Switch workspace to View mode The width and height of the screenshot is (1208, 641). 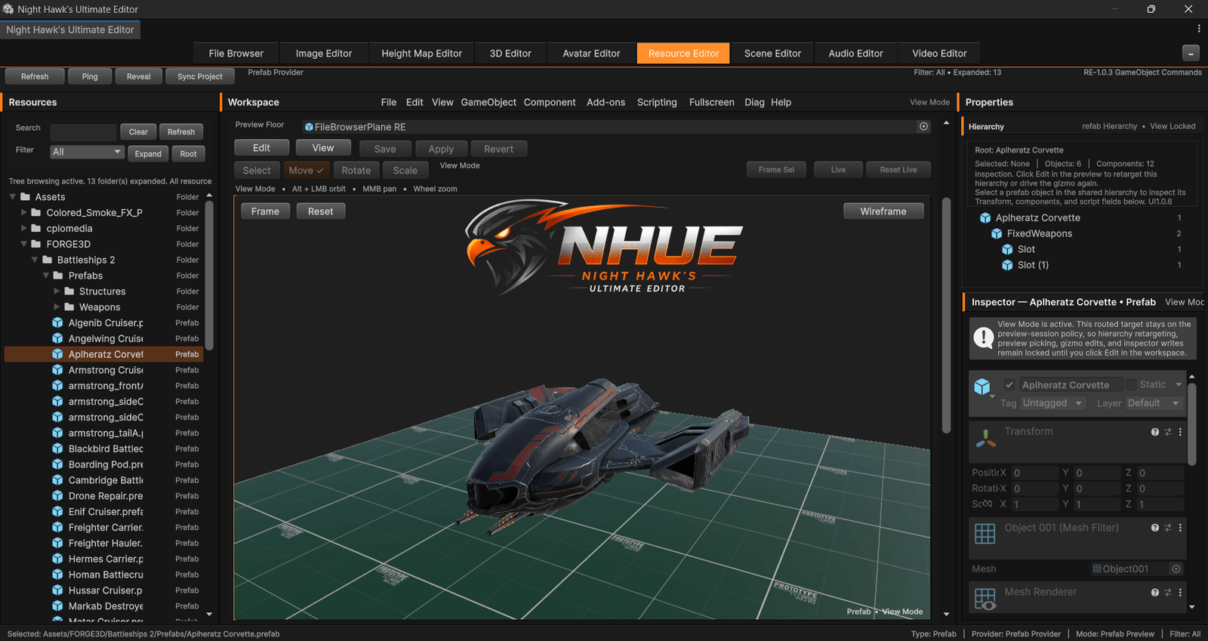[x=323, y=148]
